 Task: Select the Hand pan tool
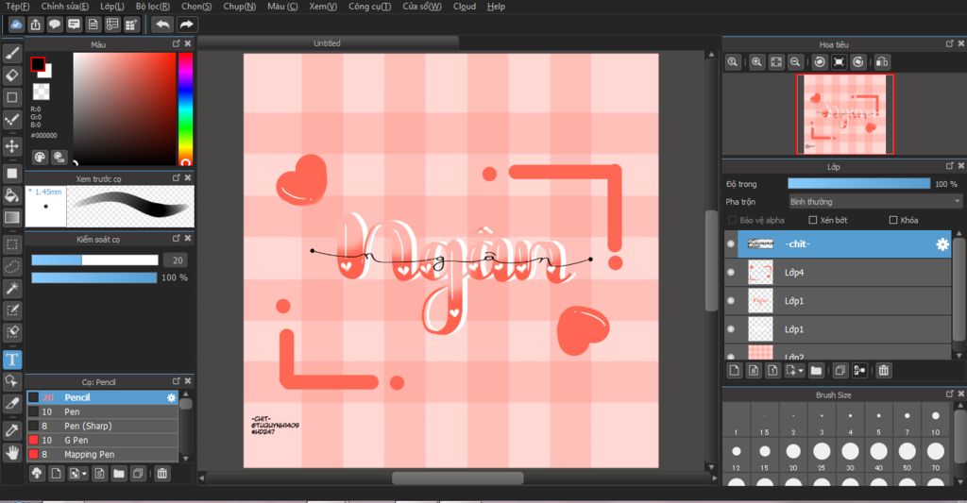(x=11, y=452)
